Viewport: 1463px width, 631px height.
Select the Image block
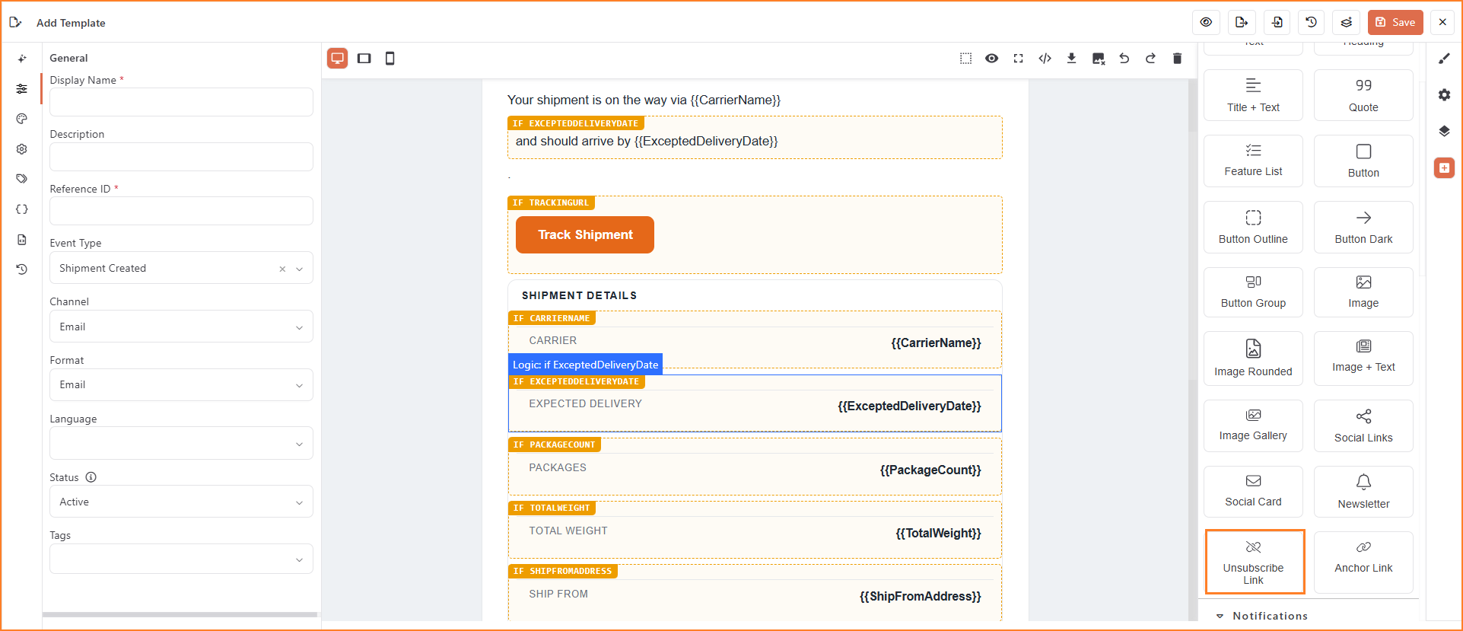pyautogui.click(x=1363, y=292)
